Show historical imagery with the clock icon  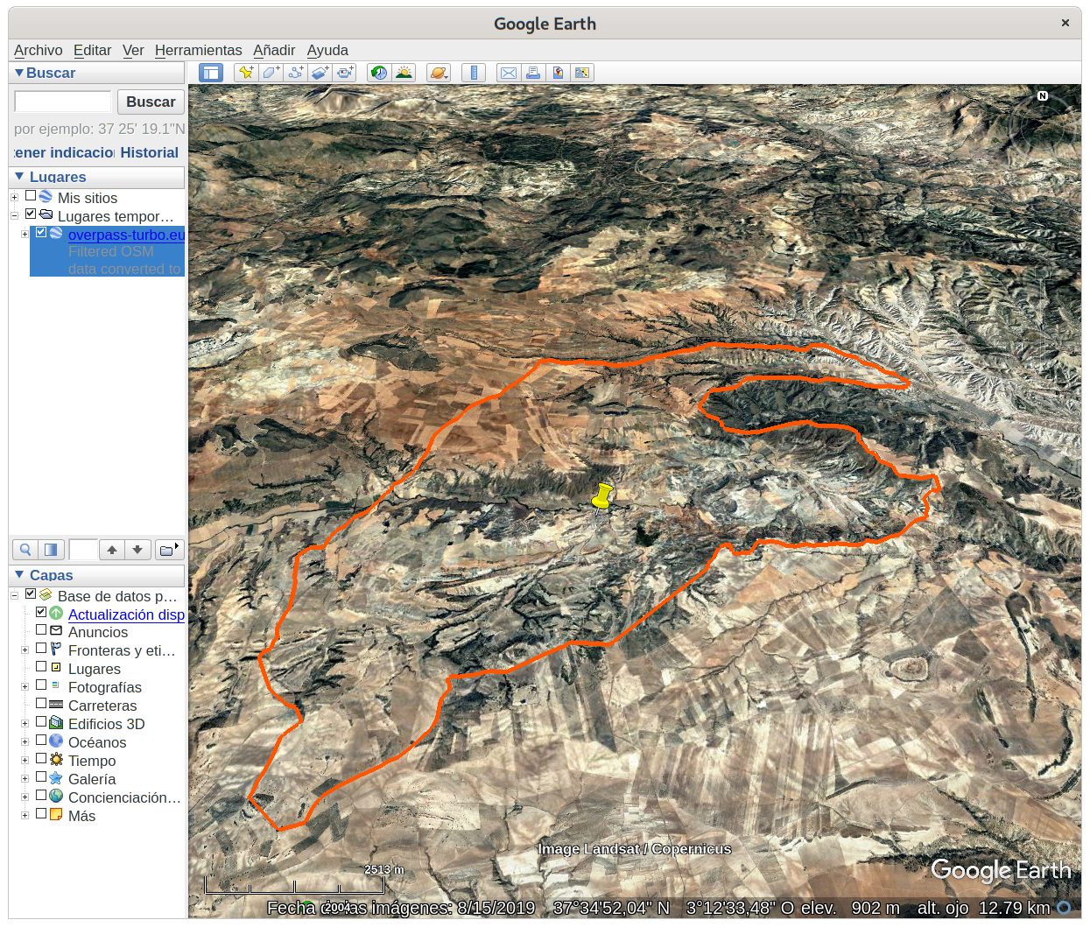(x=379, y=73)
